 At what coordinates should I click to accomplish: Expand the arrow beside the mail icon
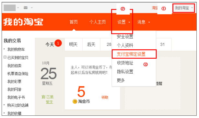[x=32, y=8]
